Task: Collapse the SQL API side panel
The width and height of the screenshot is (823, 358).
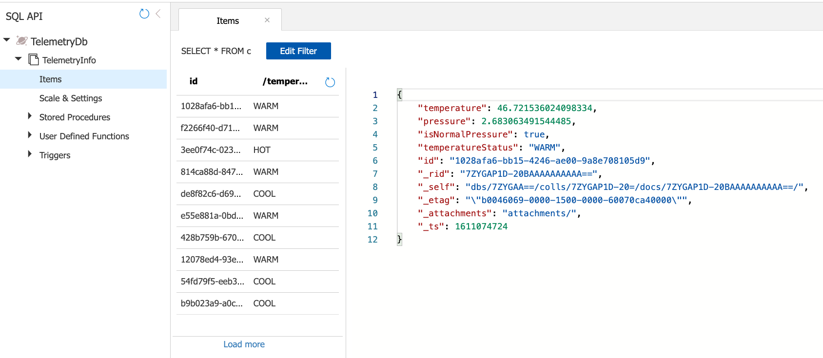Action: (x=158, y=14)
